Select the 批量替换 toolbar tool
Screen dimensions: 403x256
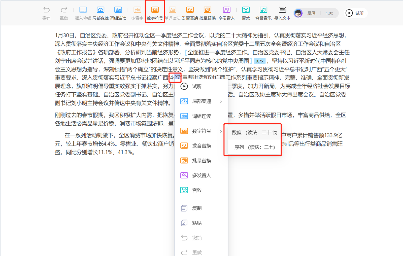point(208,13)
